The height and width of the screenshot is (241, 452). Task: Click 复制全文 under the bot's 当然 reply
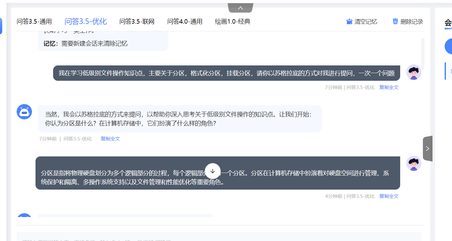click(x=110, y=139)
